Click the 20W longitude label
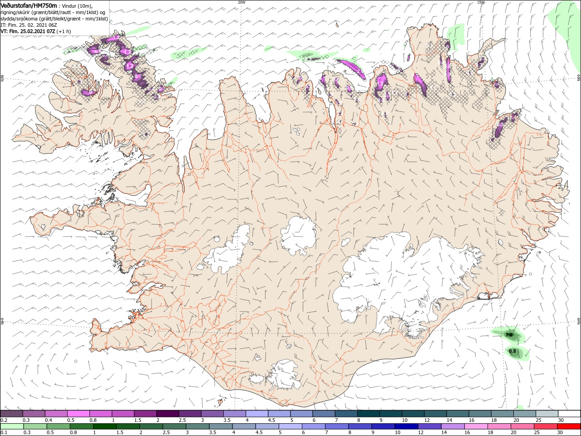The image size is (581, 436). [x=241, y=2]
